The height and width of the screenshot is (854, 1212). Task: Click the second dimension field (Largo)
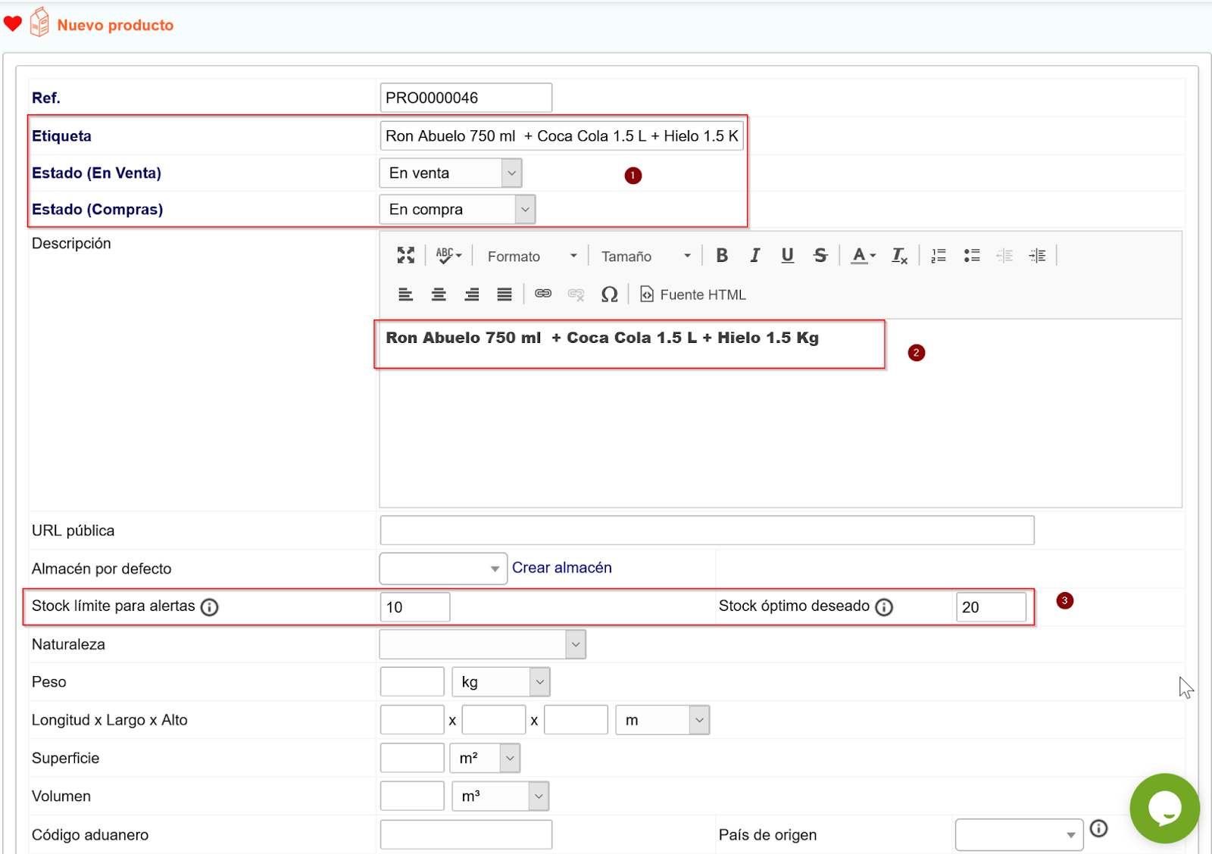click(494, 720)
